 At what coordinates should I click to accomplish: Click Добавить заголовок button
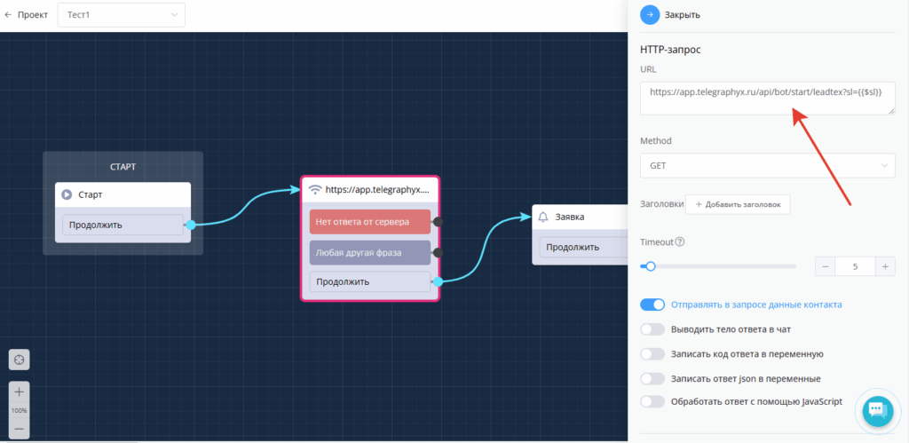pyautogui.click(x=737, y=204)
